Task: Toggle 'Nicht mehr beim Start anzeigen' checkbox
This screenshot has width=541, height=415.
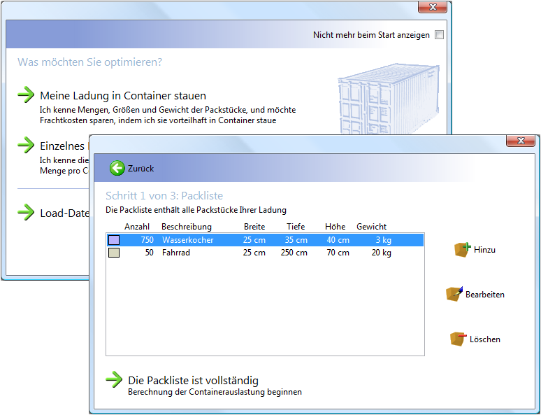Action: pos(439,35)
